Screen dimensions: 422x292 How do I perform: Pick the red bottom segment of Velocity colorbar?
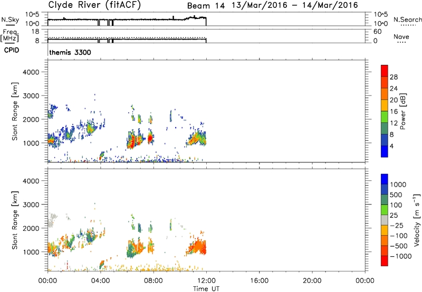(x=385, y=261)
